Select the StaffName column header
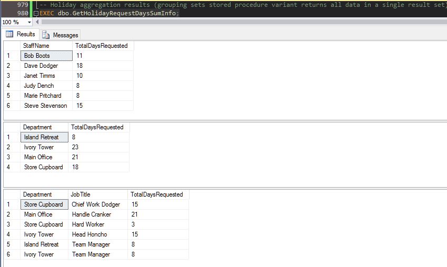 point(36,46)
